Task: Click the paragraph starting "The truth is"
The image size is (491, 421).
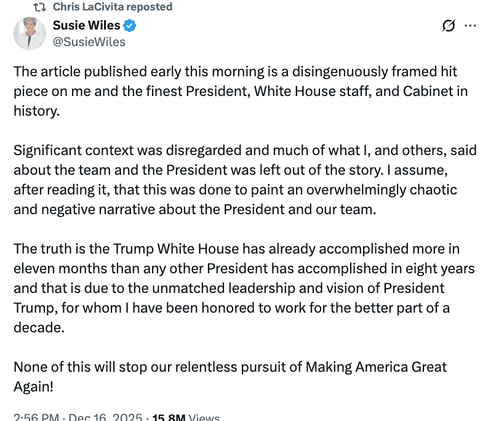Action: tap(245, 288)
